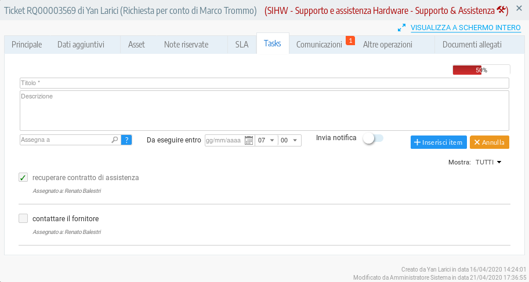The width and height of the screenshot is (529, 282).
Task: Open the Documenti allegati tab
Action: (472, 45)
